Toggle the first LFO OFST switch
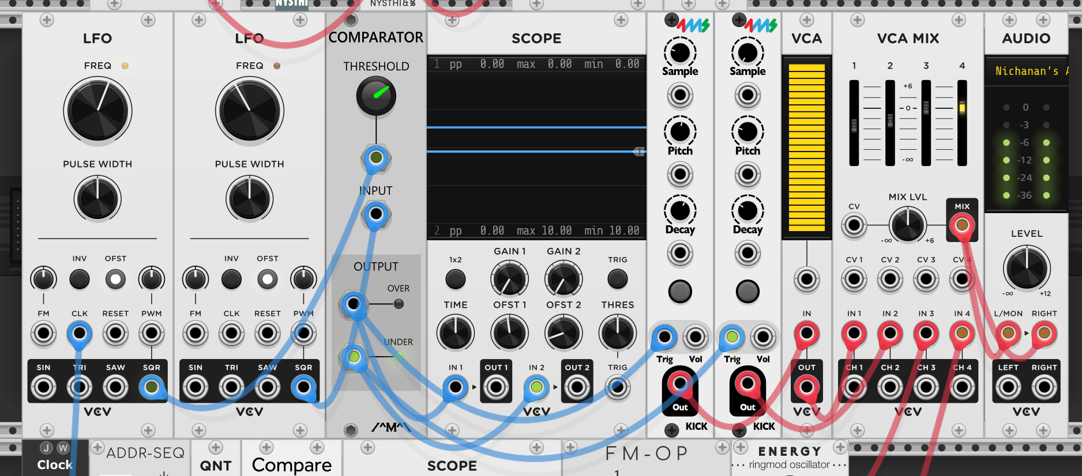 tap(115, 279)
